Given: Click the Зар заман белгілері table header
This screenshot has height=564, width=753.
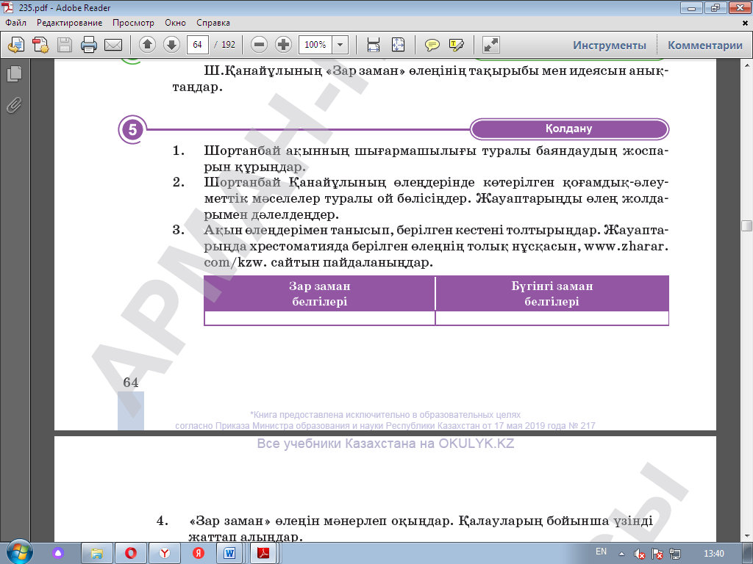Looking at the screenshot, I should pos(320,294).
